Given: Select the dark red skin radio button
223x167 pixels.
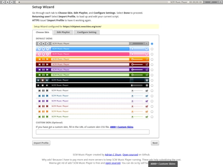Looking at the screenshot, I should [x=152, y=65].
